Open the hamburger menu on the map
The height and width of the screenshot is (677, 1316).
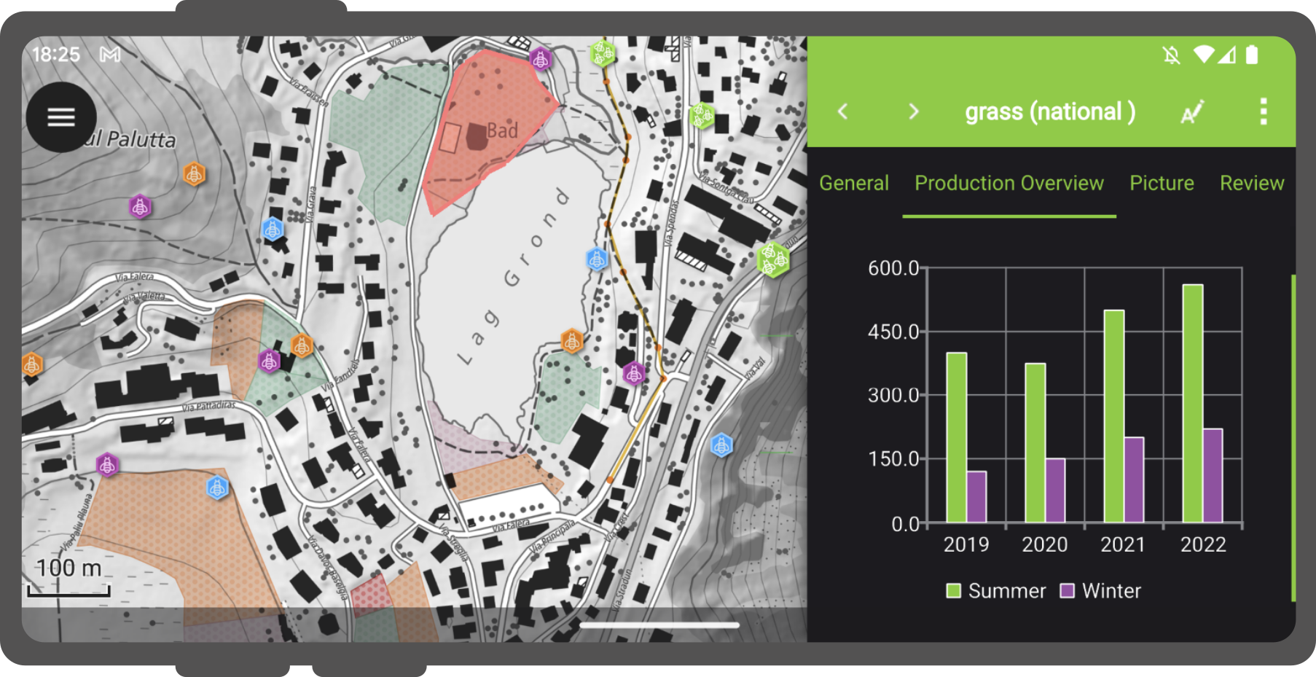point(61,117)
